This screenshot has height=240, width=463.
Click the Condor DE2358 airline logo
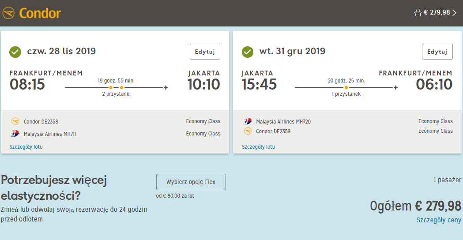(15, 121)
